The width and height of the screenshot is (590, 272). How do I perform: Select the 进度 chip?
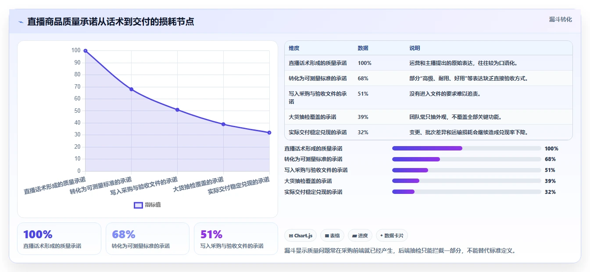point(360,236)
